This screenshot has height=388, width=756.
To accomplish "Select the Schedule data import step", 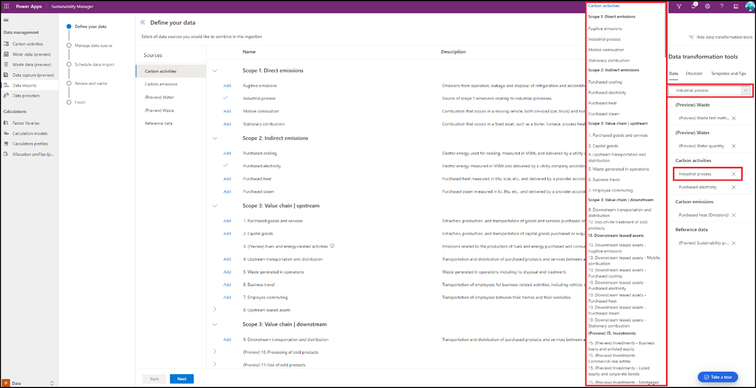I will 90,64.
